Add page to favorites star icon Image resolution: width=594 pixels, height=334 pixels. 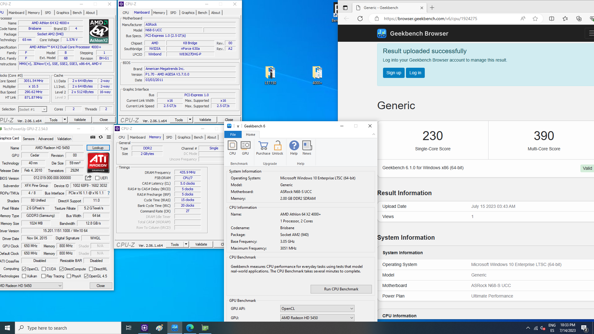535,19
